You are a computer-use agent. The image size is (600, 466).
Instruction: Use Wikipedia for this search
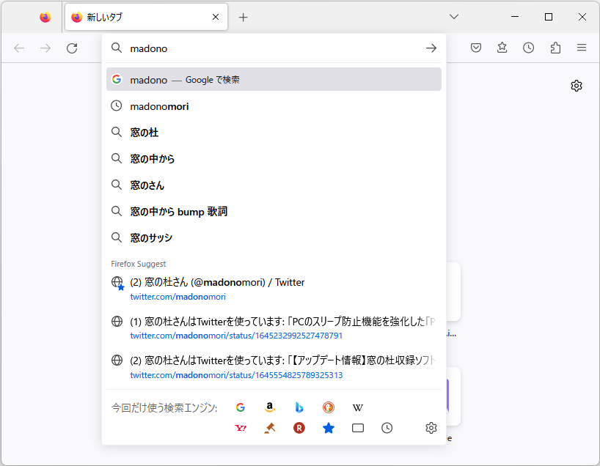(357, 407)
